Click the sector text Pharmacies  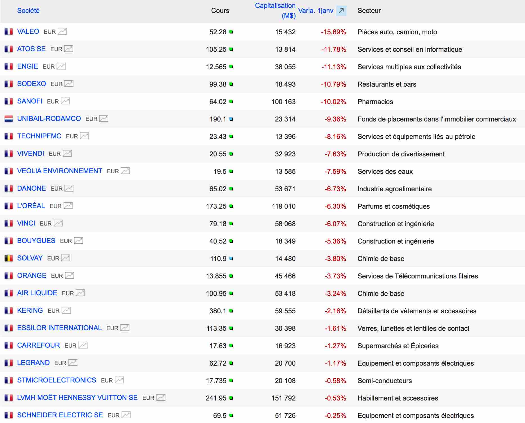point(375,102)
